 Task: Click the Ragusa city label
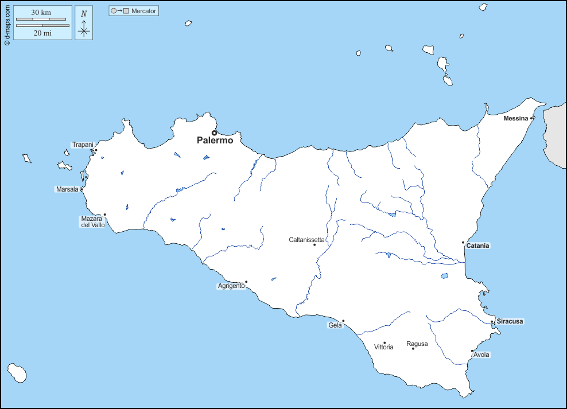tap(417, 344)
